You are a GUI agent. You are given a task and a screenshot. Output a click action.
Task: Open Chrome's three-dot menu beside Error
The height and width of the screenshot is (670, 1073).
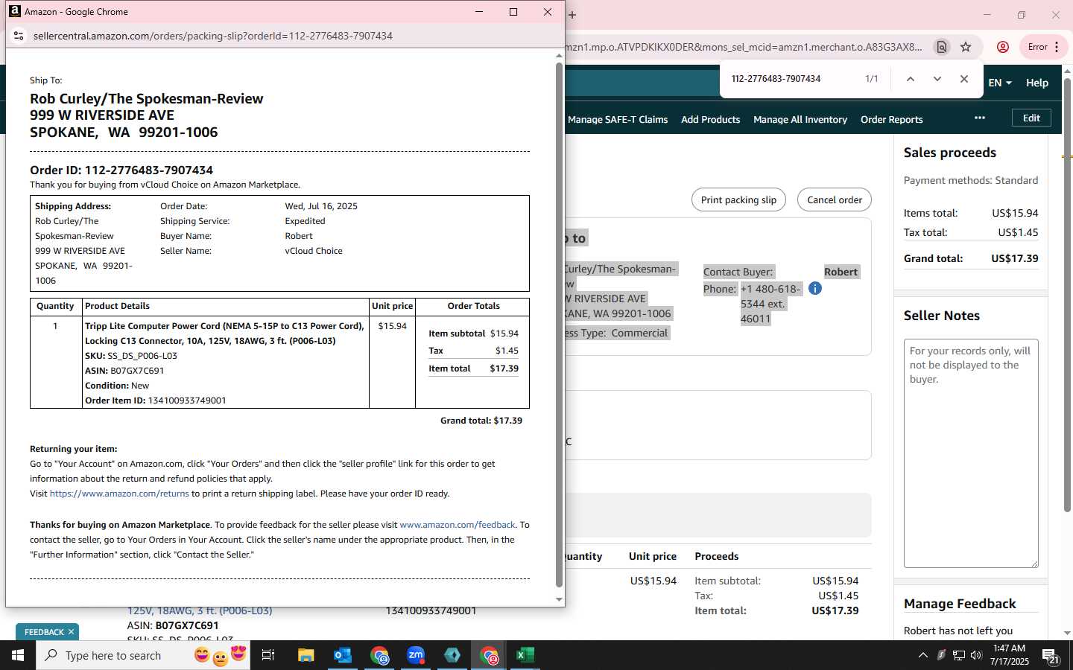tap(1057, 47)
